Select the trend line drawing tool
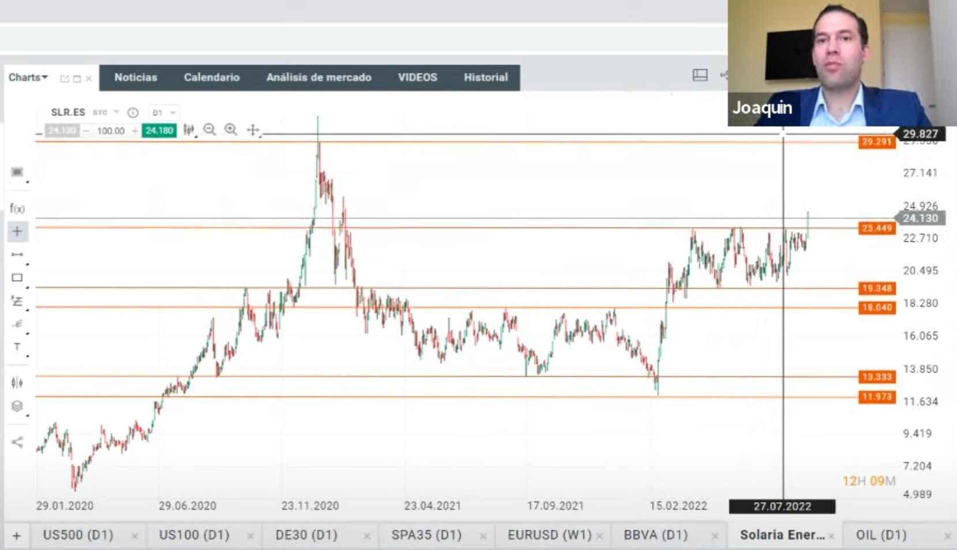The width and height of the screenshot is (957, 550). [17, 255]
